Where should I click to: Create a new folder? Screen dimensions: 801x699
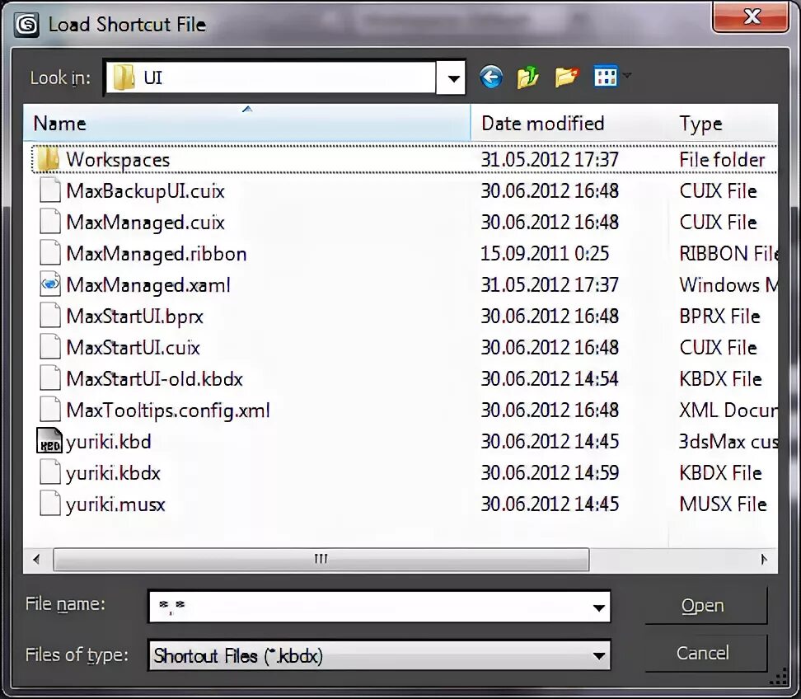pos(566,77)
